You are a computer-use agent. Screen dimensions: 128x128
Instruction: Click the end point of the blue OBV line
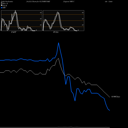coord(110,110)
